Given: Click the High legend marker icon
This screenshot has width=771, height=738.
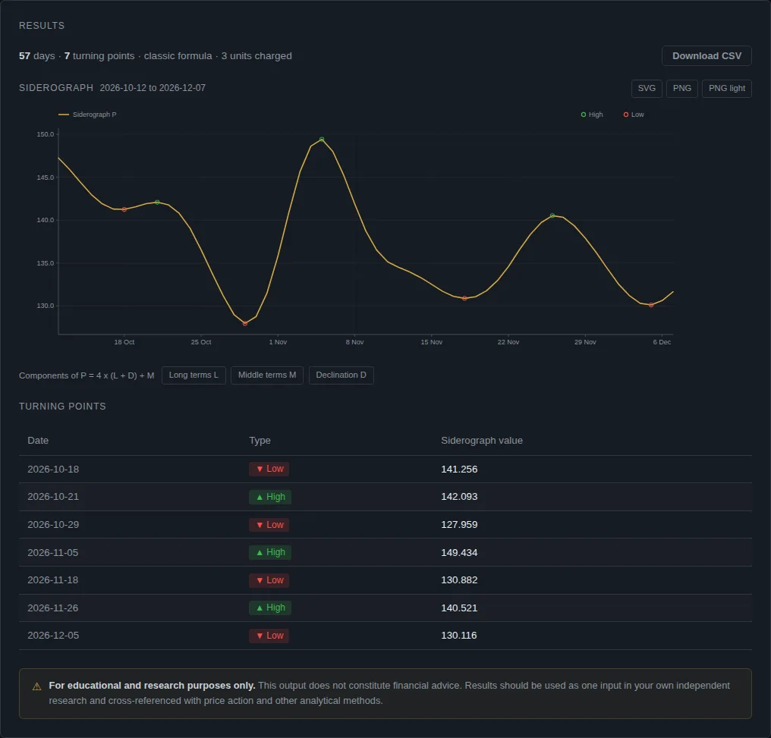Looking at the screenshot, I should point(583,115).
